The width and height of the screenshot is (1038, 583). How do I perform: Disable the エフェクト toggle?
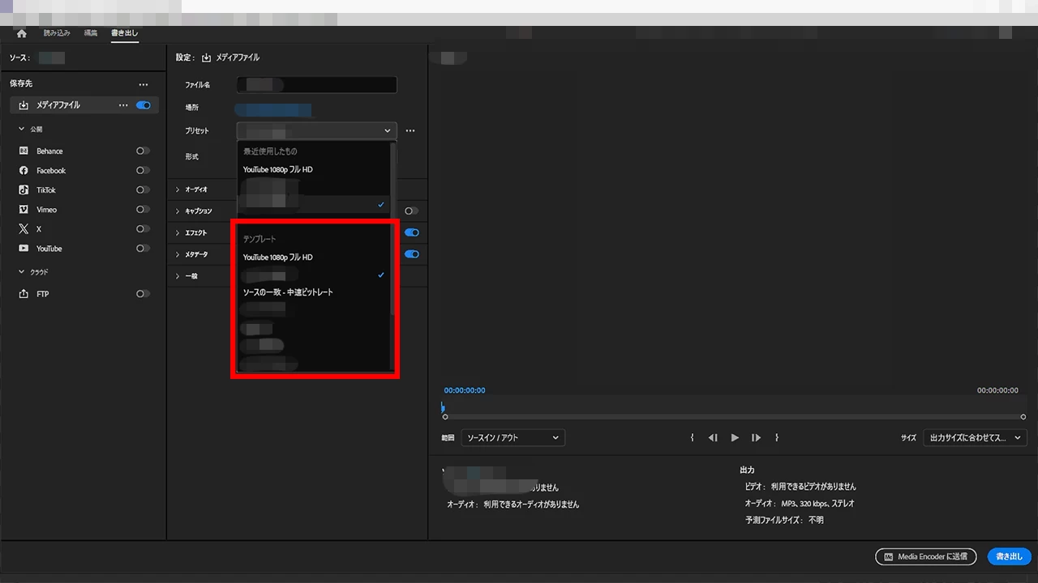pos(412,232)
